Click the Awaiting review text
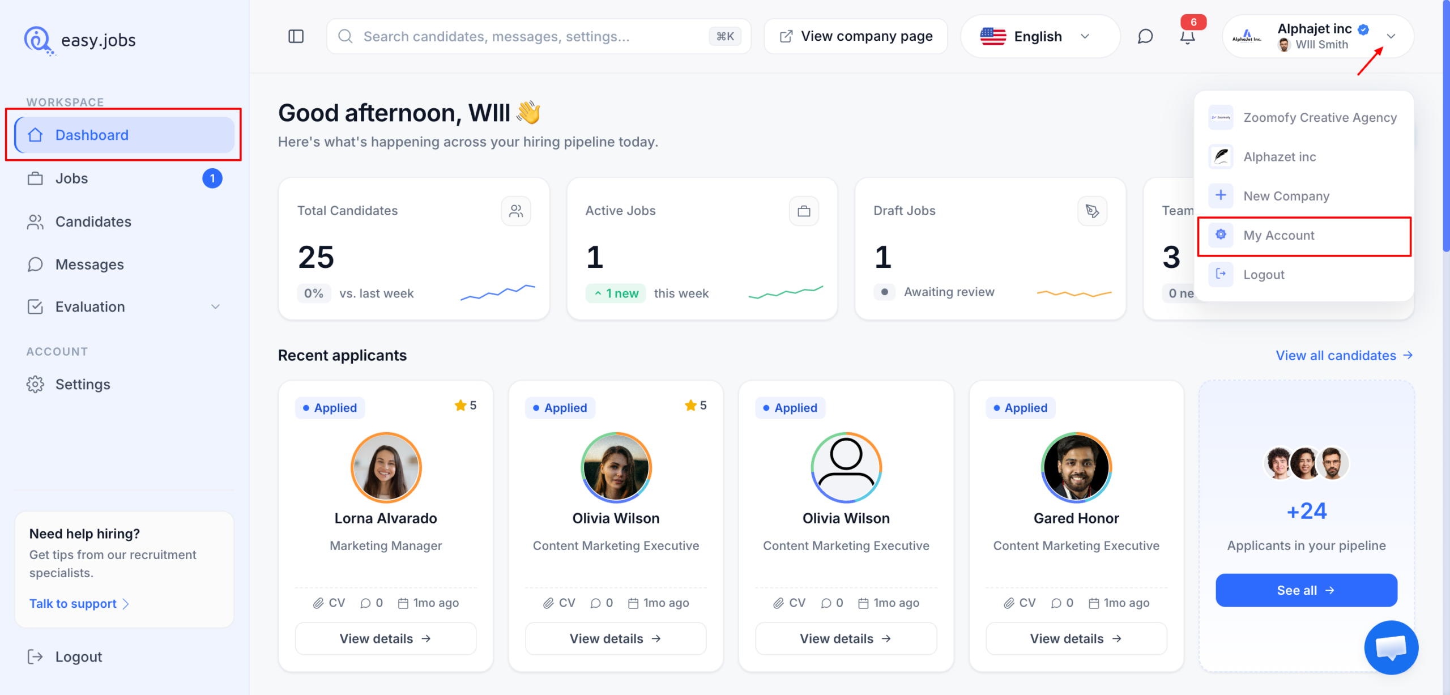Screen dimensions: 1450x695 pyautogui.click(x=949, y=292)
